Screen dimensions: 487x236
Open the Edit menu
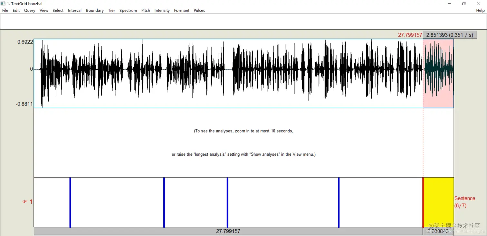click(x=16, y=10)
